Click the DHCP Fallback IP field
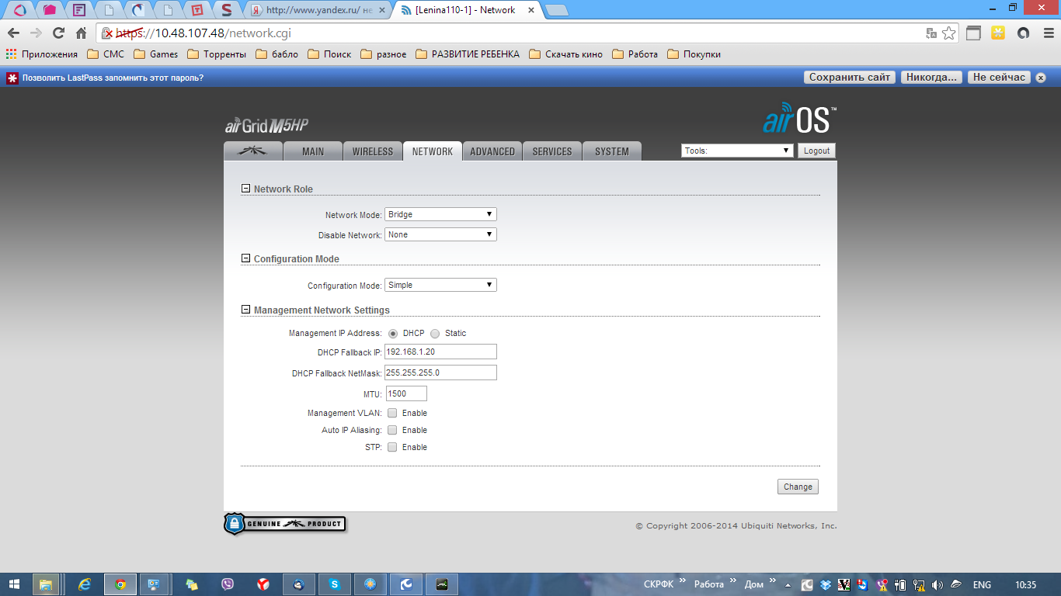 [440, 352]
